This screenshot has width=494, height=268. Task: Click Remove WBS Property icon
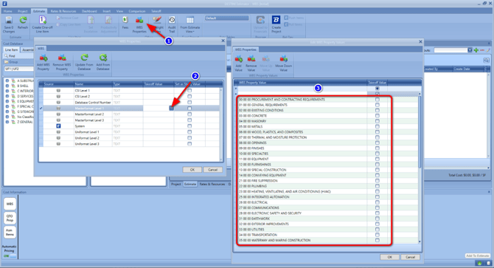click(x=62, y=58)
